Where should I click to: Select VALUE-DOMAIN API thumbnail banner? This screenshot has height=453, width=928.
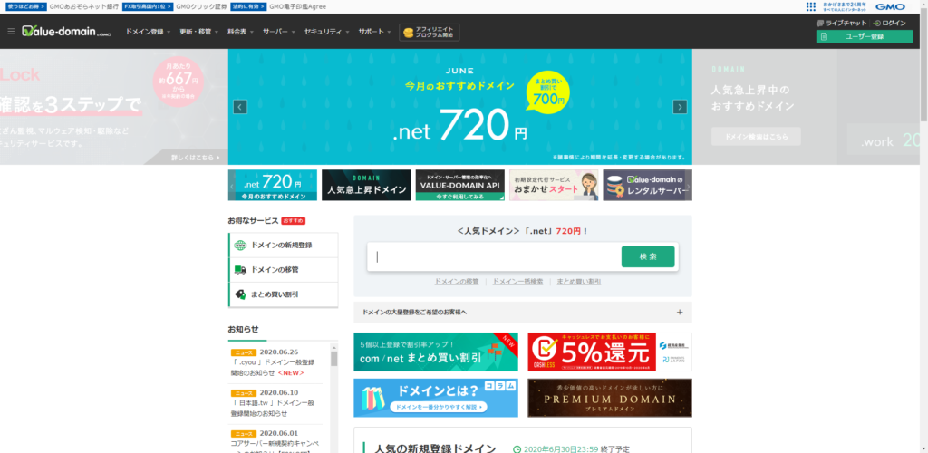click(459, 185)
